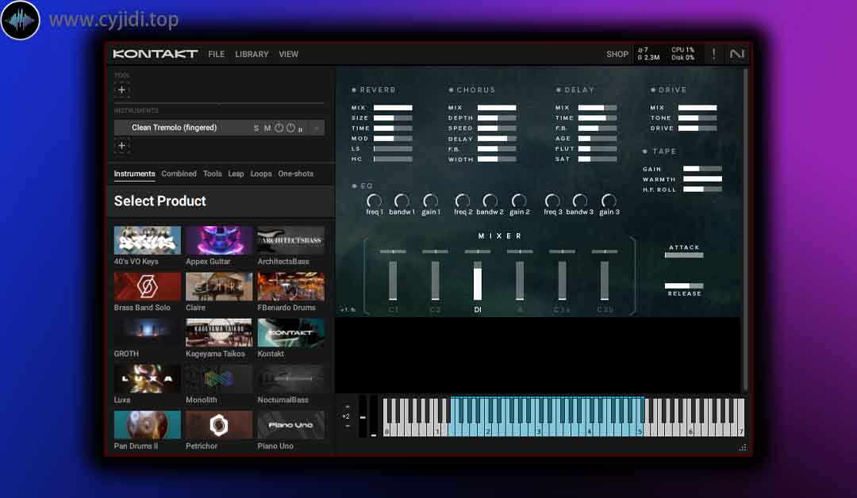
Task: Click the DI channel fader in MIXER
Action: coord(478,281)
